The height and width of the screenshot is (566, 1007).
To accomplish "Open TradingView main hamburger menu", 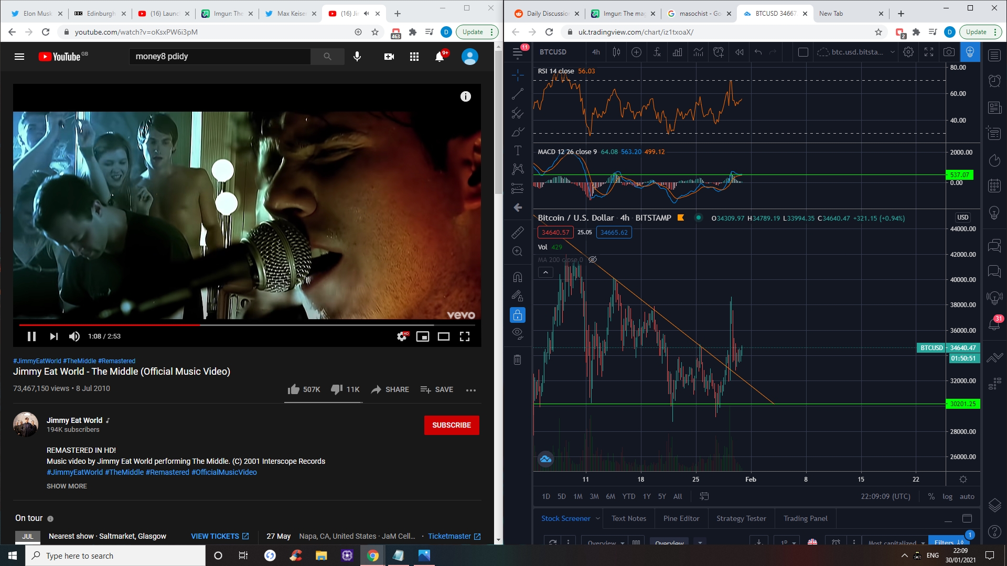I will click(518, 52).
